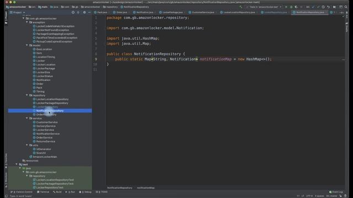353x198 pixels.
Task: Open run configuration dropdown
Action: click(x=264, y=7)
